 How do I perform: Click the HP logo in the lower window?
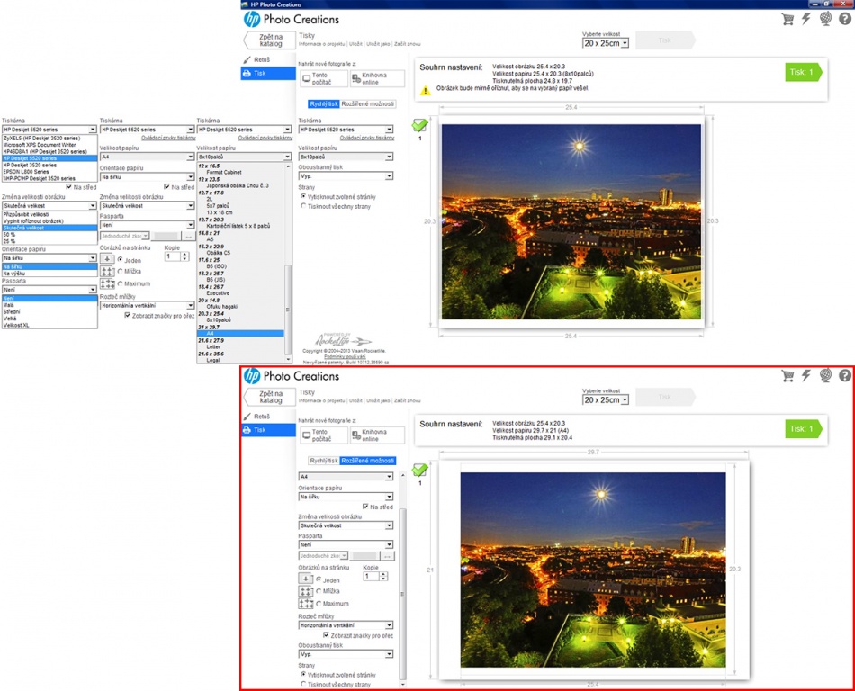pos(251,376)
